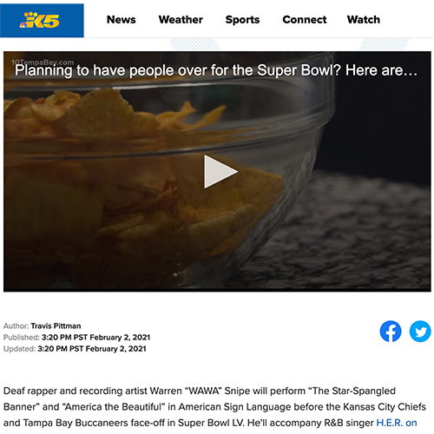Click the word "WAWA" in the article

point(204,391)
